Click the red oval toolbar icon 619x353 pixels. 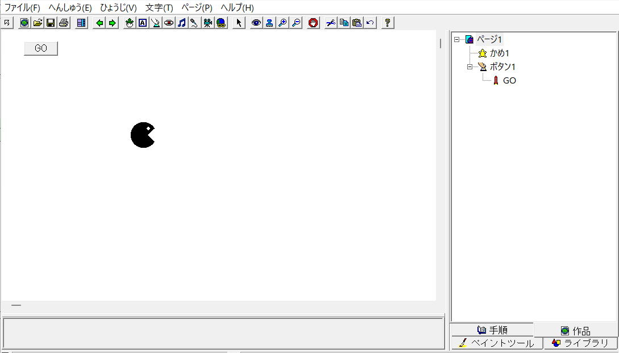[x=169, y=23]
